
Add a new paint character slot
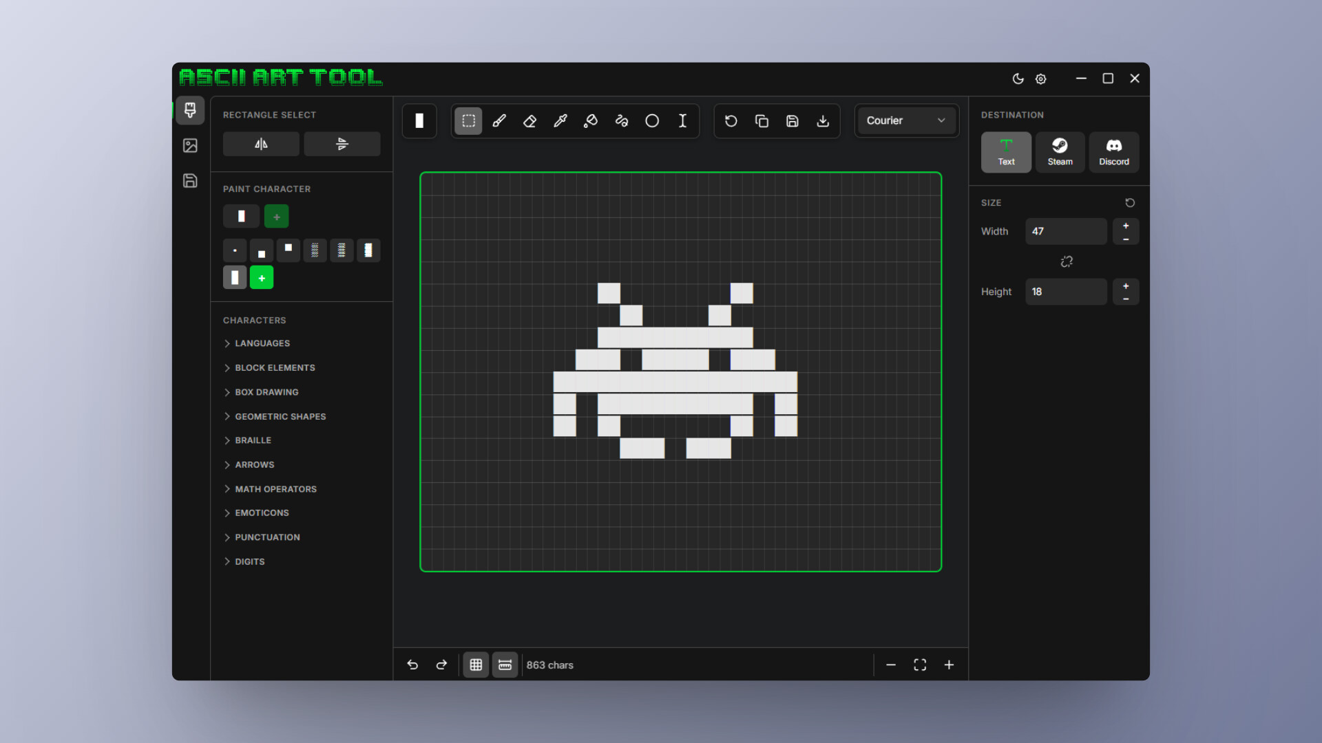(276, 217)
